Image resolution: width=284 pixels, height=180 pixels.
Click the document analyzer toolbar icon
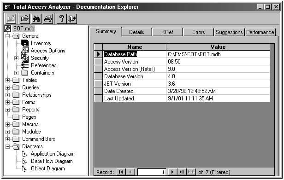(x=11, y=18)
